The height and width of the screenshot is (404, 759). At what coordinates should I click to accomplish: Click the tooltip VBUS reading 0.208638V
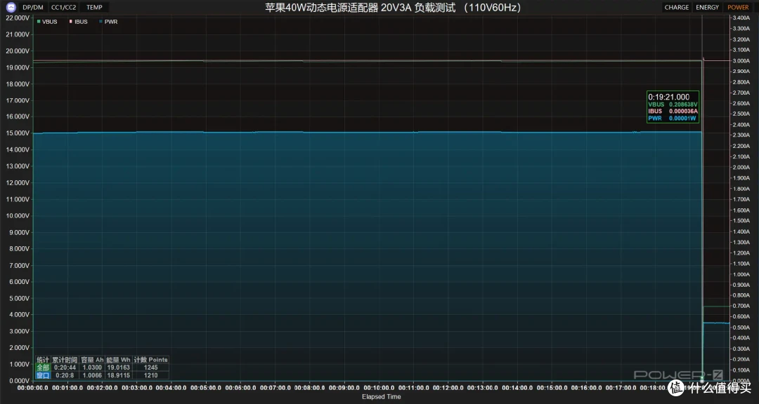tap(683, 105)
